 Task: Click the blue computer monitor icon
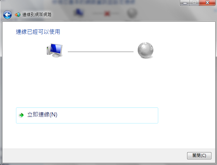coord(55,50)
